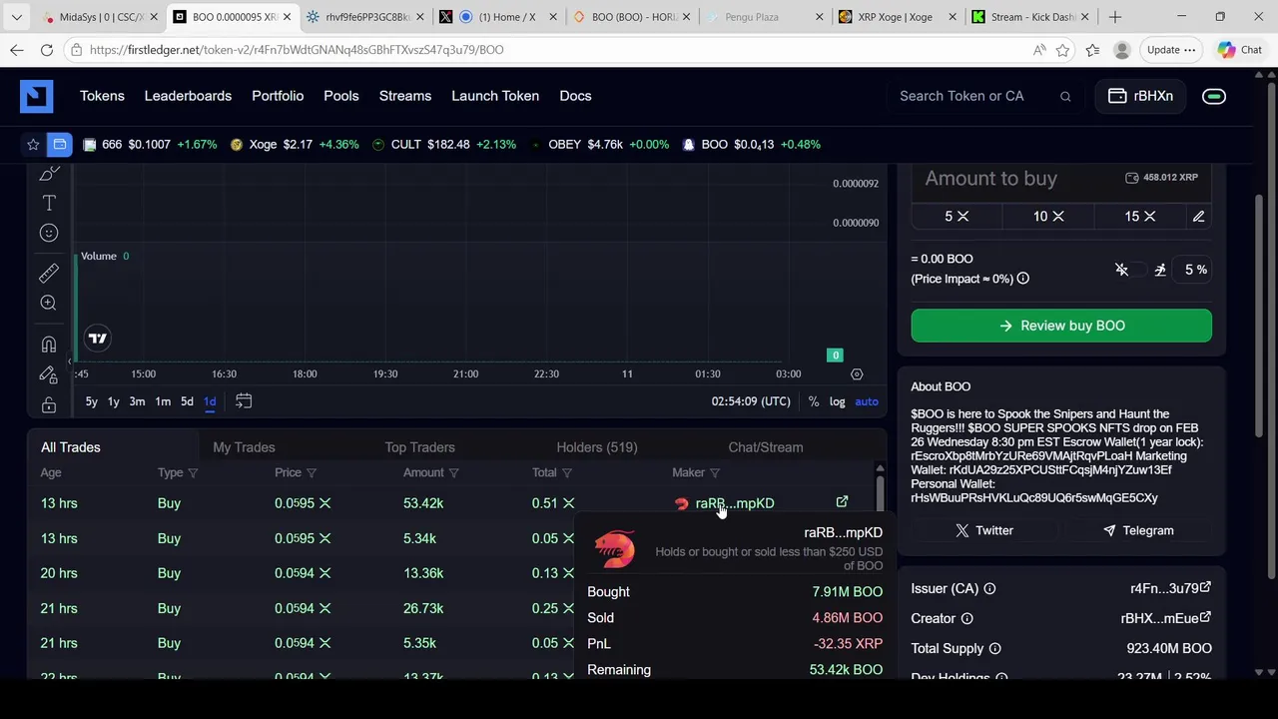The image size is (1278, 719).
Task: Set chart range to 1y
Action: (113, 401)
